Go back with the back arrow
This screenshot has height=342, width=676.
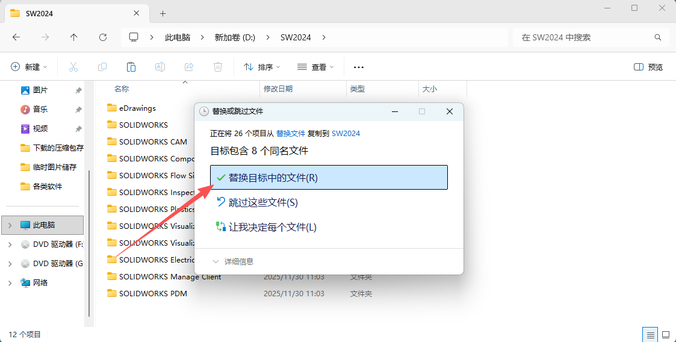click(x=16, y=37)
